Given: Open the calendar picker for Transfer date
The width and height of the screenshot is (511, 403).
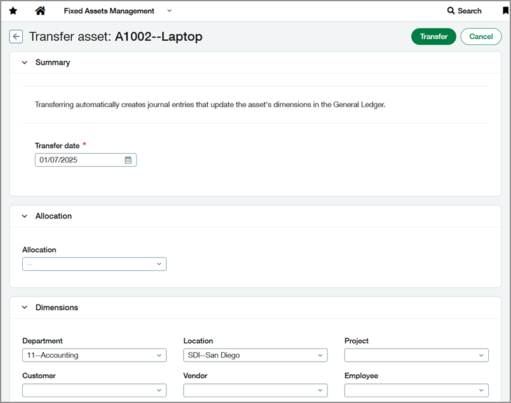Looking at the screenshot, I should 128,159.
